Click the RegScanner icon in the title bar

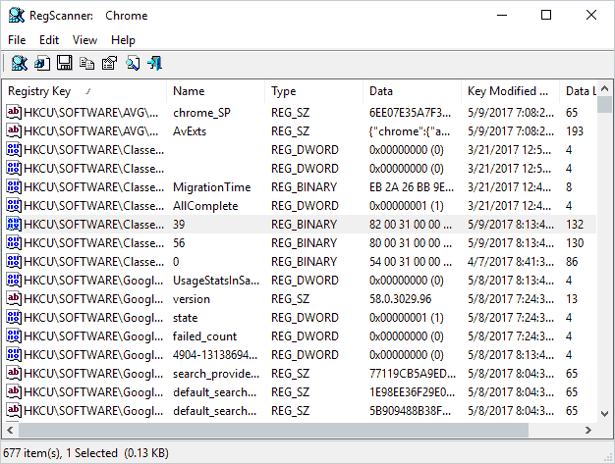[x=17, y=16]
